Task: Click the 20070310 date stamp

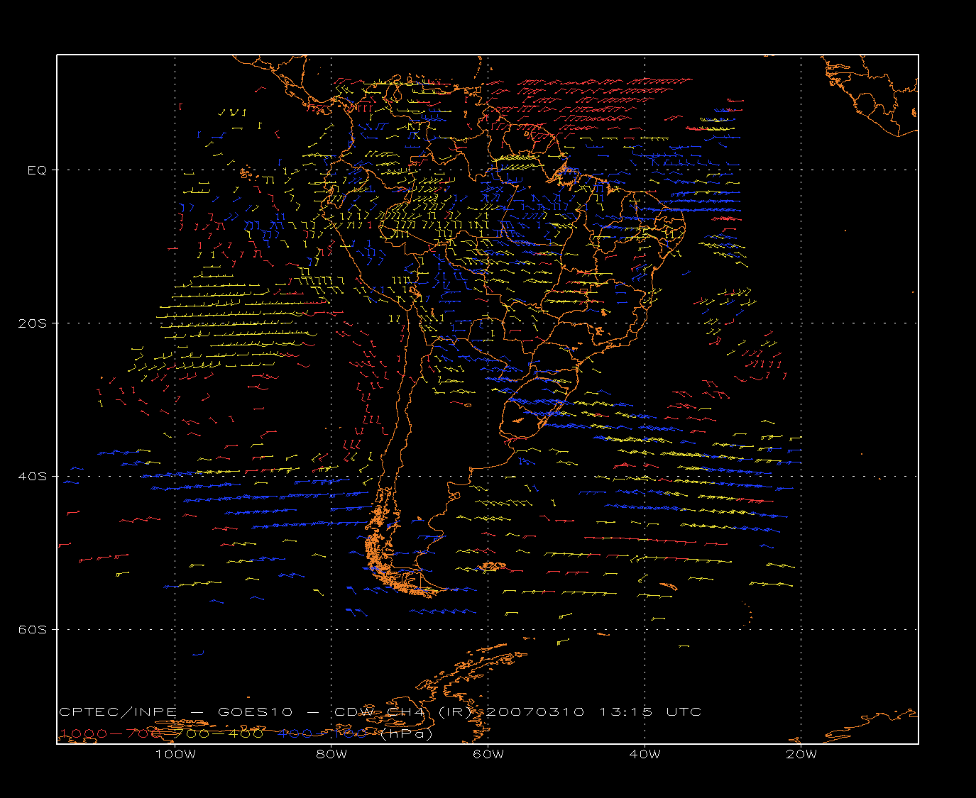Action: [x=535, y=711]
